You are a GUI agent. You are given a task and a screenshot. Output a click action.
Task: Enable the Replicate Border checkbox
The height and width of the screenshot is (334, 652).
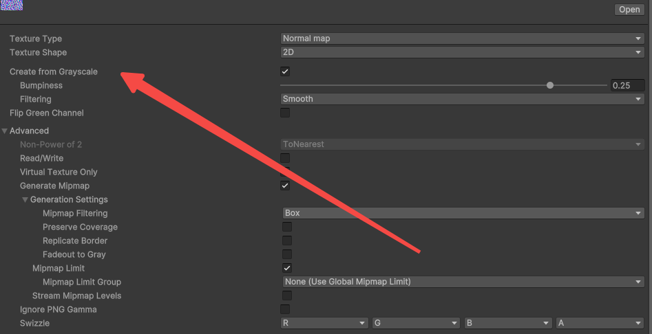point(287,241)
